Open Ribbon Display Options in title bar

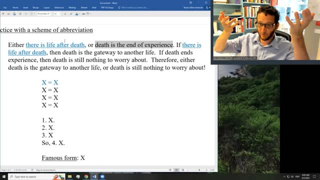(190, 2)
